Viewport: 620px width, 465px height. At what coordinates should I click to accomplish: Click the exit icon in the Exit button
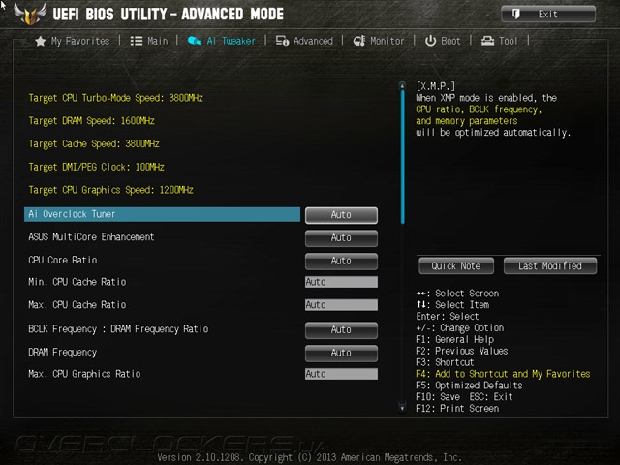pyautogui.click(x=516, y=15)
